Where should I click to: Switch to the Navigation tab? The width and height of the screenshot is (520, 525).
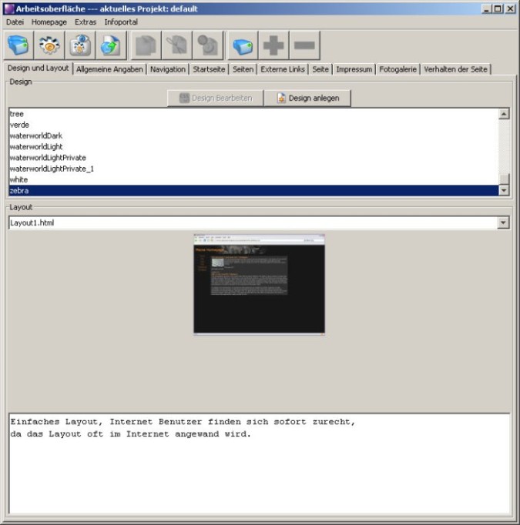(x=167, y=69)
